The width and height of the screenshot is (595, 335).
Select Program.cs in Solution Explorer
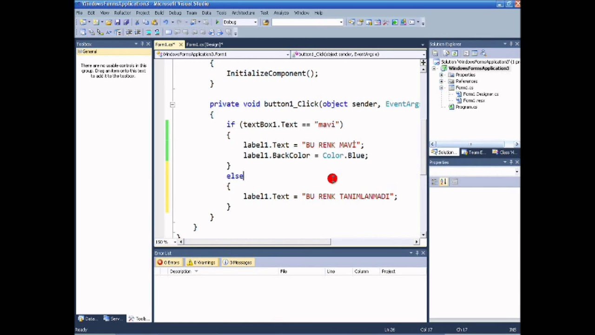tap(466, 107)
